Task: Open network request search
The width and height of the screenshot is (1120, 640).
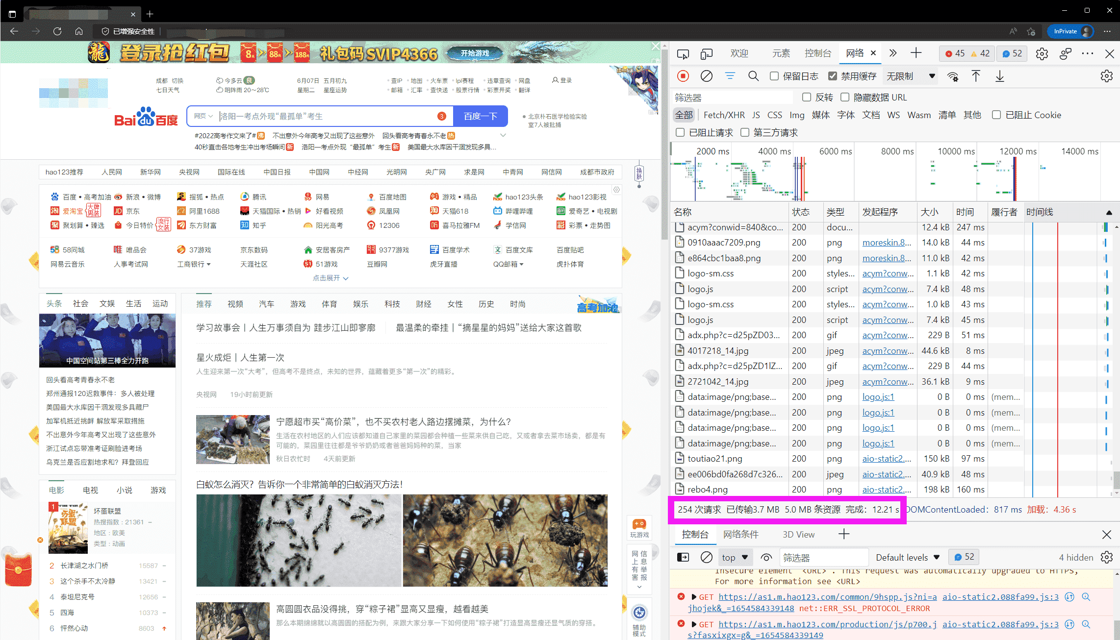Action: pos(754,76)
